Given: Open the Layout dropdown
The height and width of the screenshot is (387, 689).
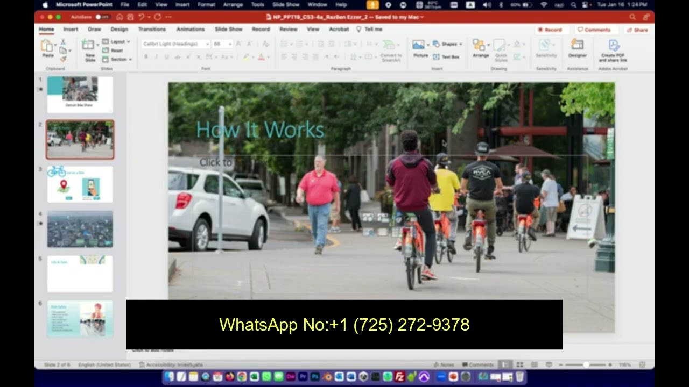Looking at the screenshot, I should (116, 41).
